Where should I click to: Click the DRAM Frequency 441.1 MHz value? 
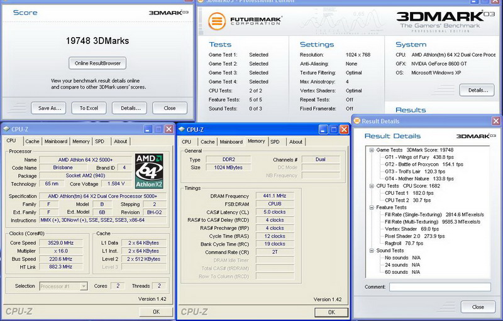coord(275,196)
